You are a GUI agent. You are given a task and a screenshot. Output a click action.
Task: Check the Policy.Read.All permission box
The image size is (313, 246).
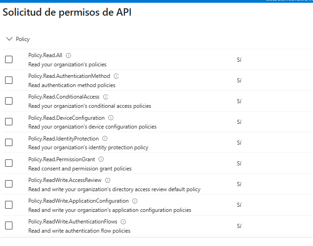point(9,59)
